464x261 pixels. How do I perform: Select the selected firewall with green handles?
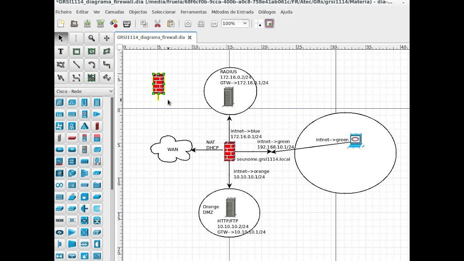[x=158, y=84]
